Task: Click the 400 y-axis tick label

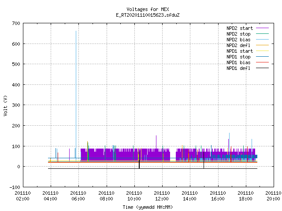Action: (16, 85)
